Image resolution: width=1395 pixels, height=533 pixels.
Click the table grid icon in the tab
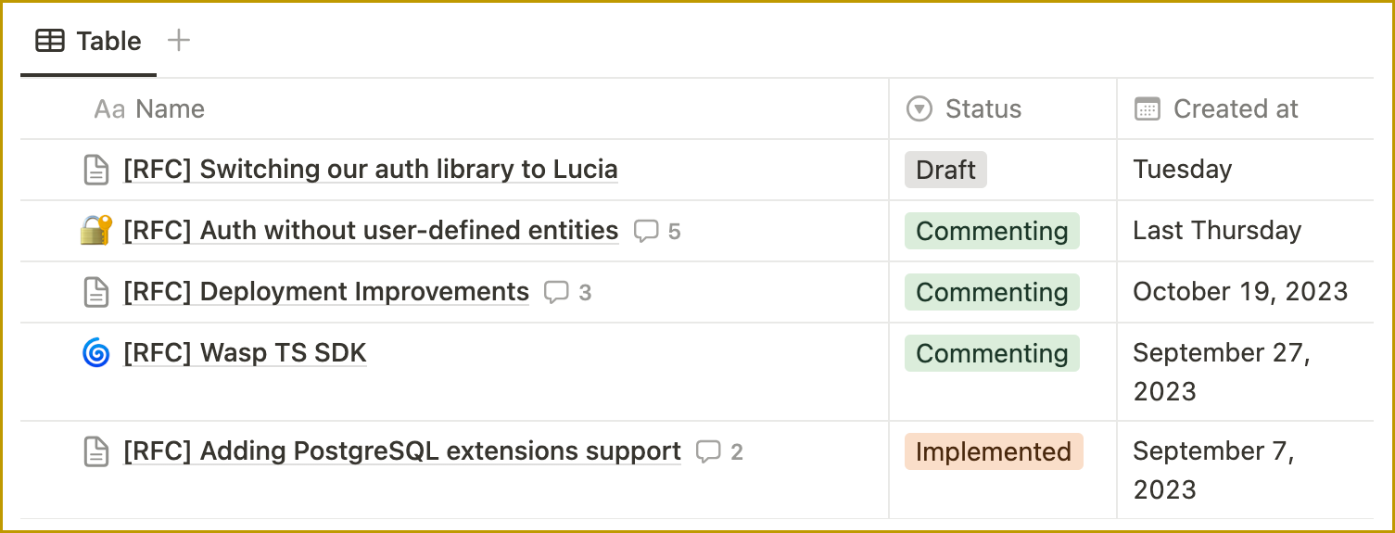tap(49, 41)
